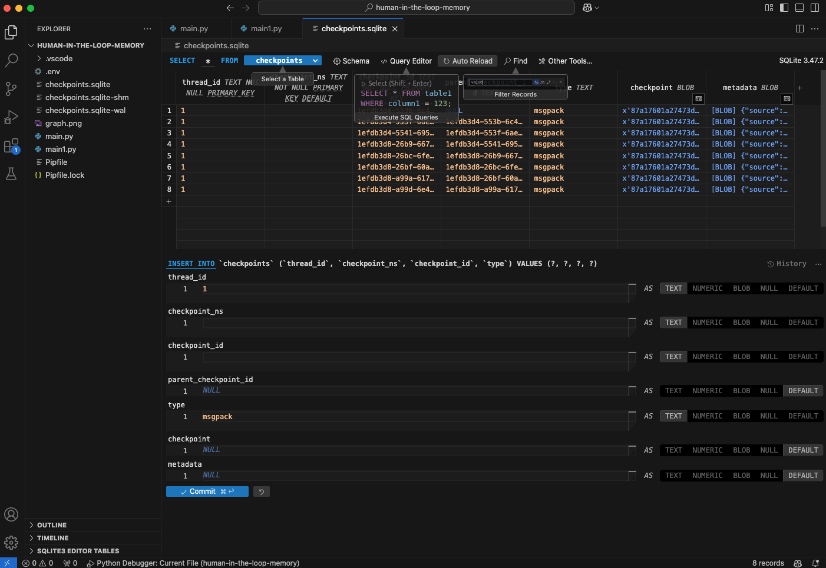
Task: Open the Run and Debug view
Action: (11, 117)
